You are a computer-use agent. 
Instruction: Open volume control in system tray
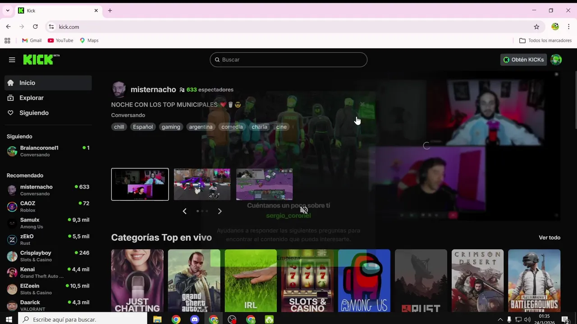coord(527,319)
